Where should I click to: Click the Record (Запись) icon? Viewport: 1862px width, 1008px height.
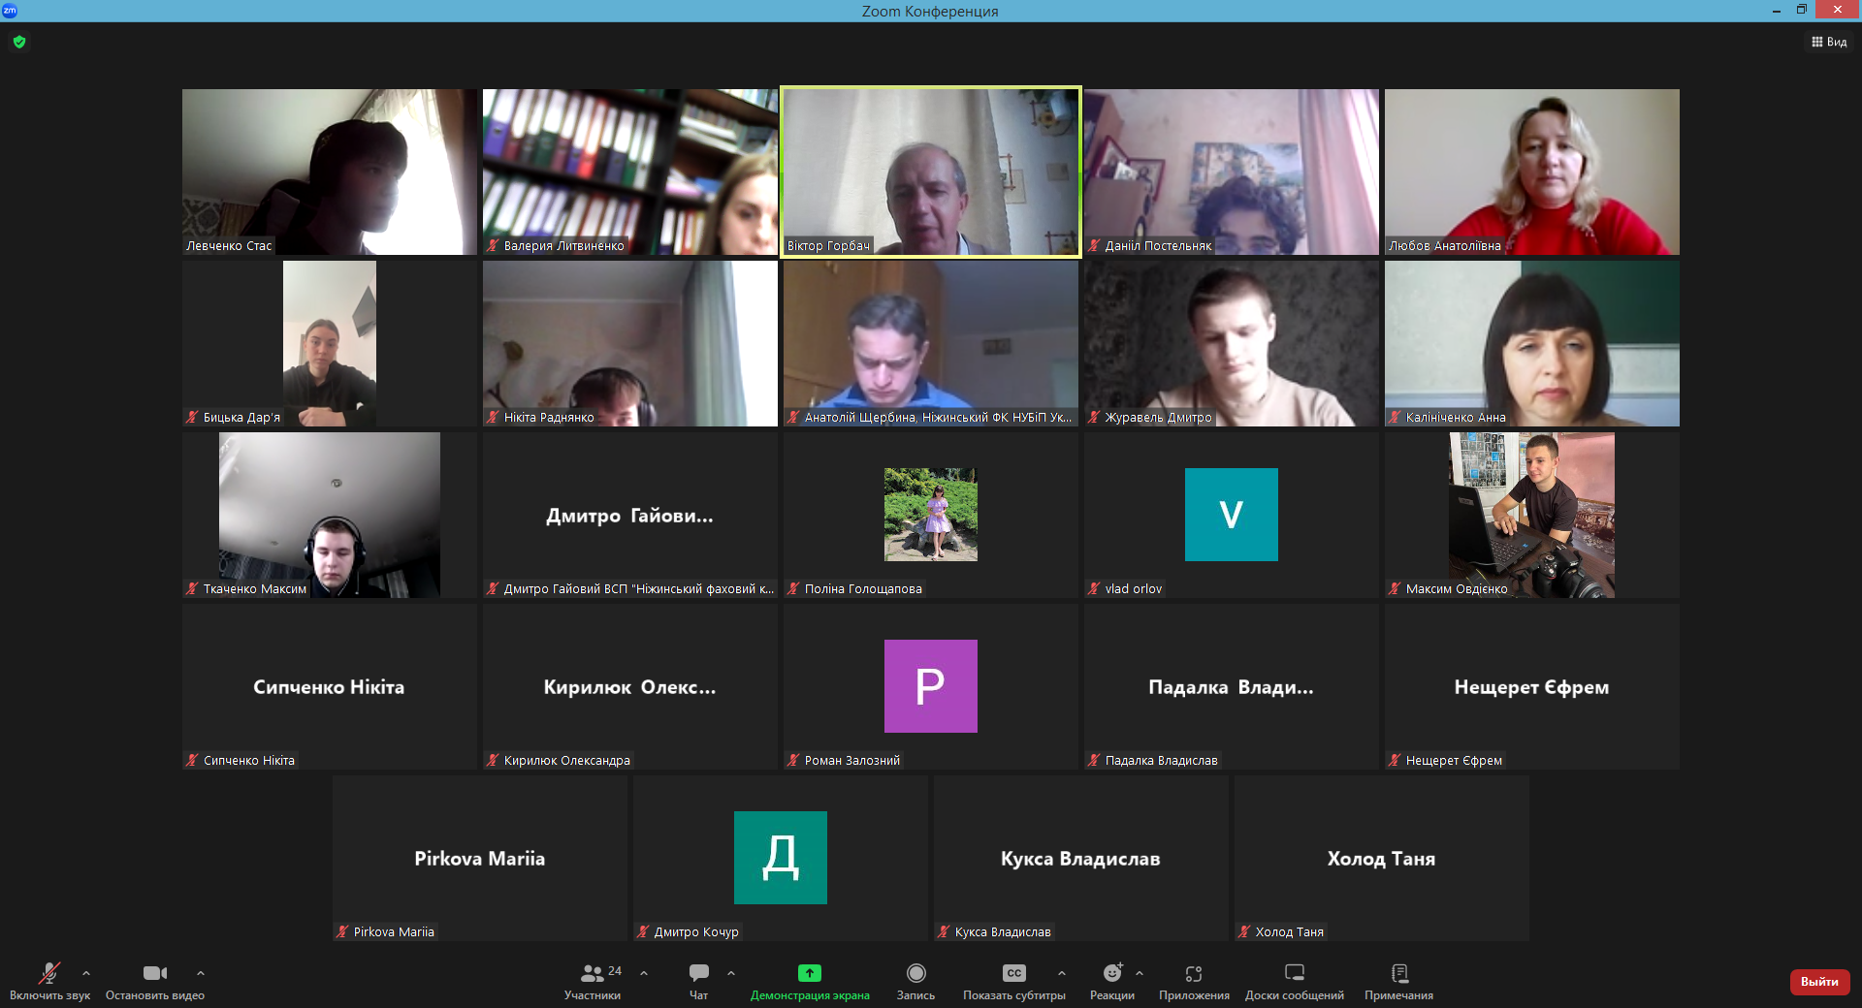(915, 973)
